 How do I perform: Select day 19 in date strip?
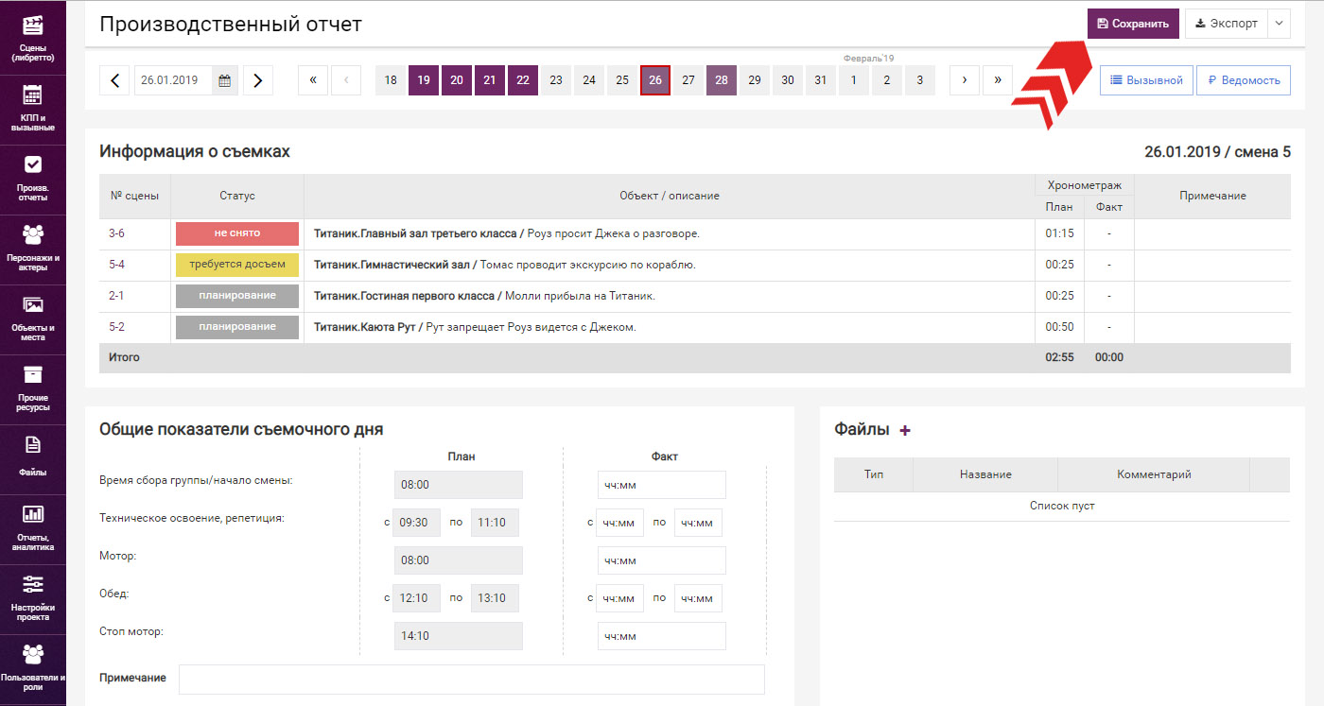coord(424,80)
